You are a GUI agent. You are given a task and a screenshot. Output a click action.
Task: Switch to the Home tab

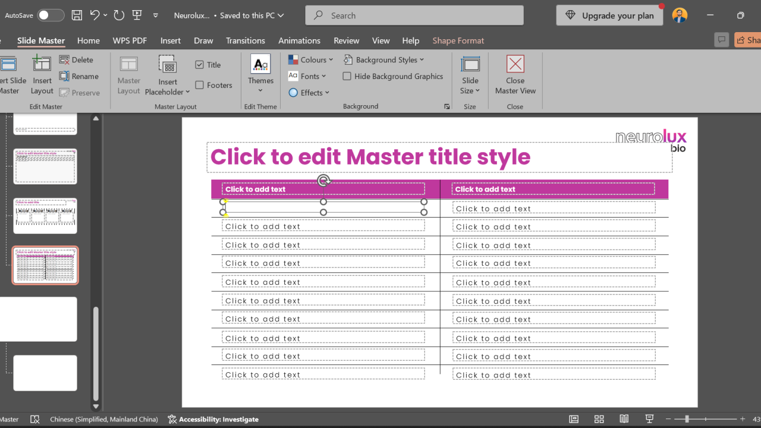tap(89, 40)
